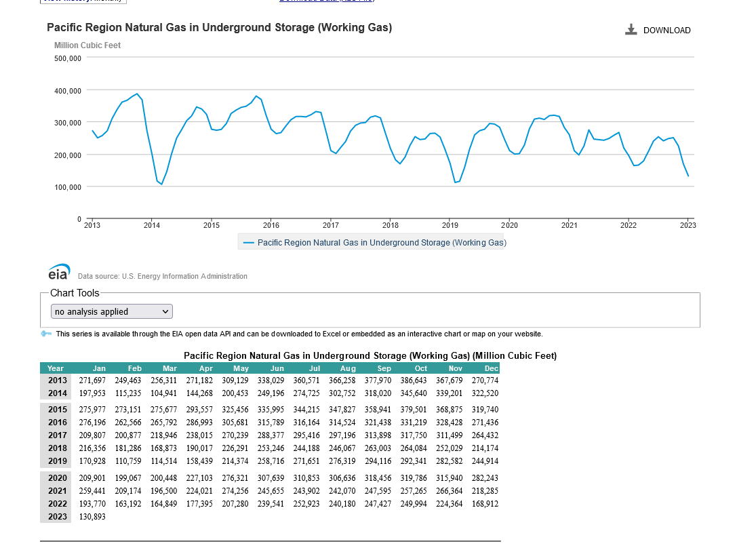Select the value 130,893 for January 2023

point(92,517)
